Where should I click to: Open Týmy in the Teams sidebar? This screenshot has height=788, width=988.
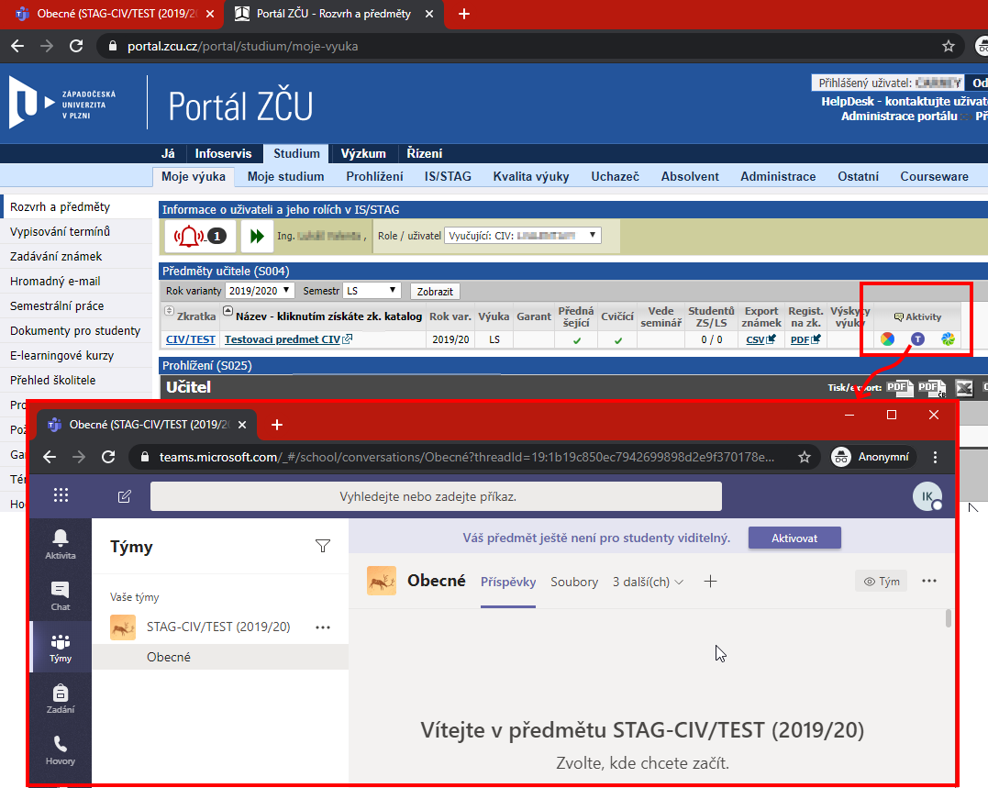(x=61, y=648)
